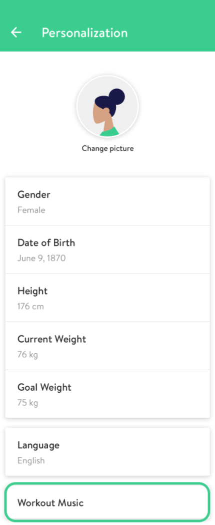215x525 pixels.
Task: Go back using the header arrow
Action: click(16, 33)
